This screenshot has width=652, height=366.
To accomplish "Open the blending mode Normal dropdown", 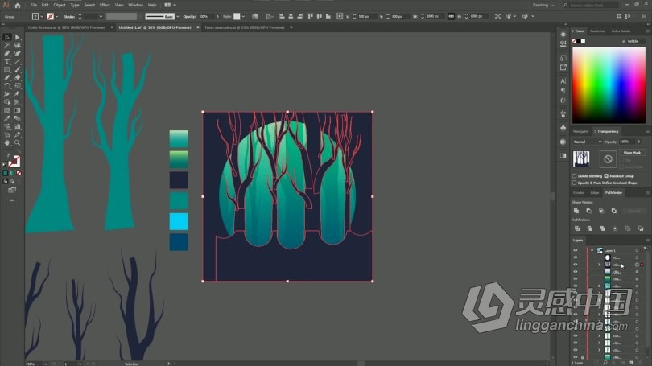I will coord(587,142).
